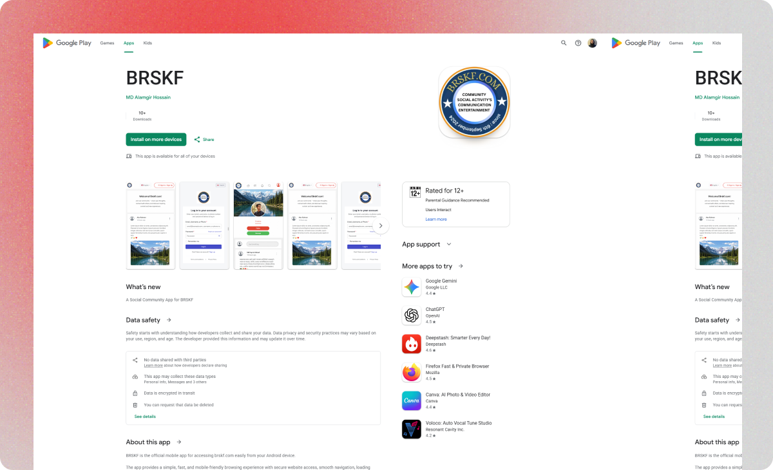
Task: Select the Kids tab in main window
Action: (x=148, y=43)
